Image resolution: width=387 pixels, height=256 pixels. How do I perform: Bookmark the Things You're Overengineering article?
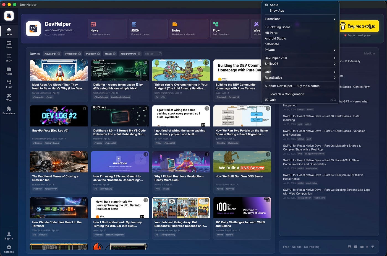click(x=207, y=63)
